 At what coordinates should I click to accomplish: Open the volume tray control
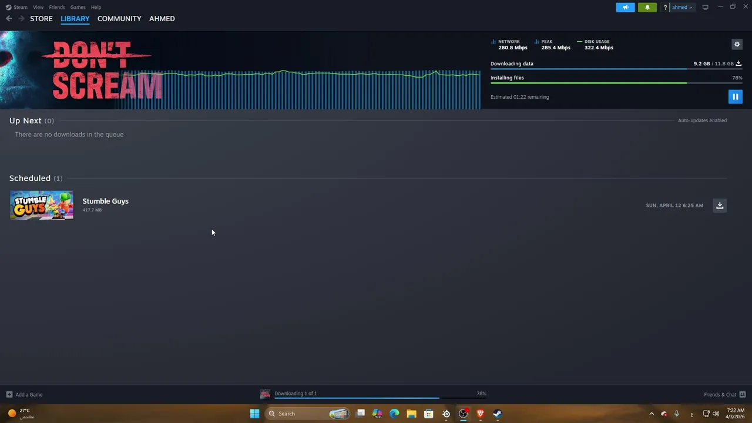[716, 414]
